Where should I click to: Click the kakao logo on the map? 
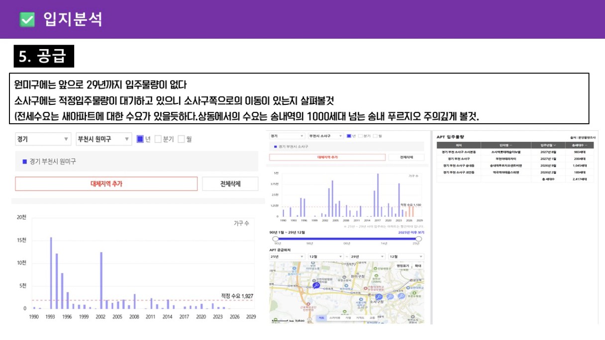click(300, 321)
